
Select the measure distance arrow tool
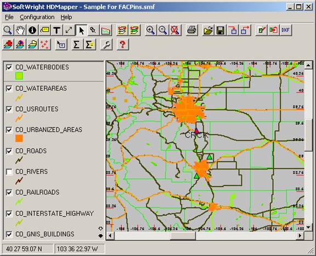coord(69,30)
